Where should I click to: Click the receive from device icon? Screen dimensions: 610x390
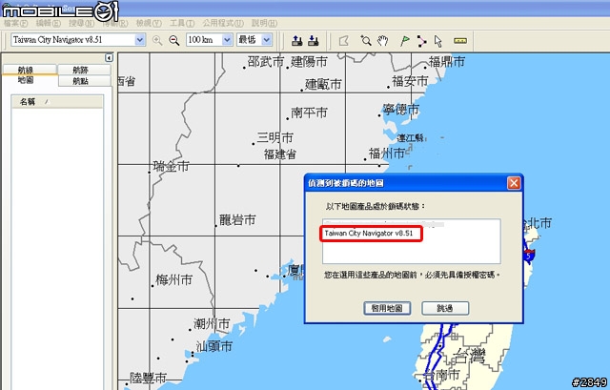pyautogui.click(x=314, y=40)
